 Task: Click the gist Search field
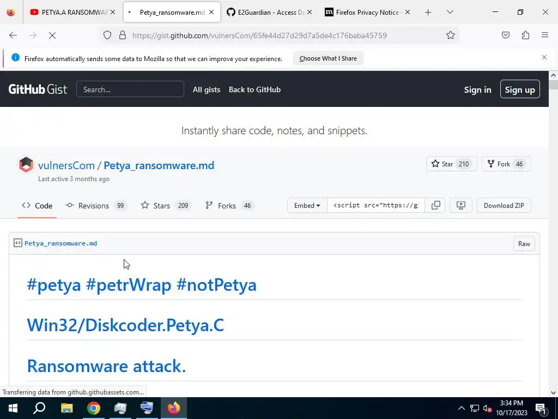(x=130, y=89)
